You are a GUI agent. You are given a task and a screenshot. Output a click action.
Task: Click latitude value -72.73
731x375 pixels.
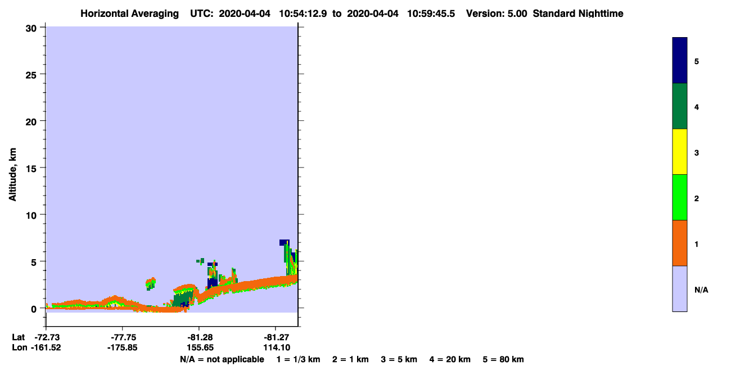(x=47, y=337)
